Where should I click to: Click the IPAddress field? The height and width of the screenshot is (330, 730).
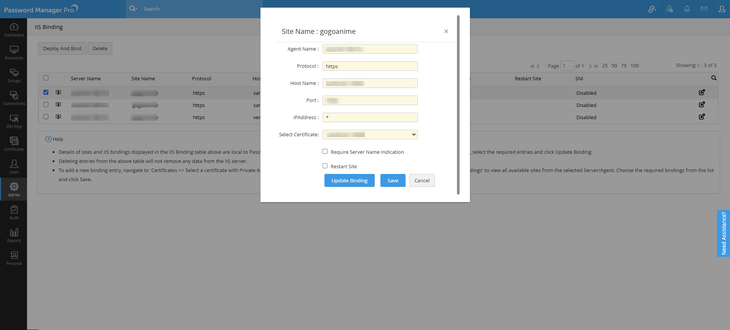pos(370,117)
